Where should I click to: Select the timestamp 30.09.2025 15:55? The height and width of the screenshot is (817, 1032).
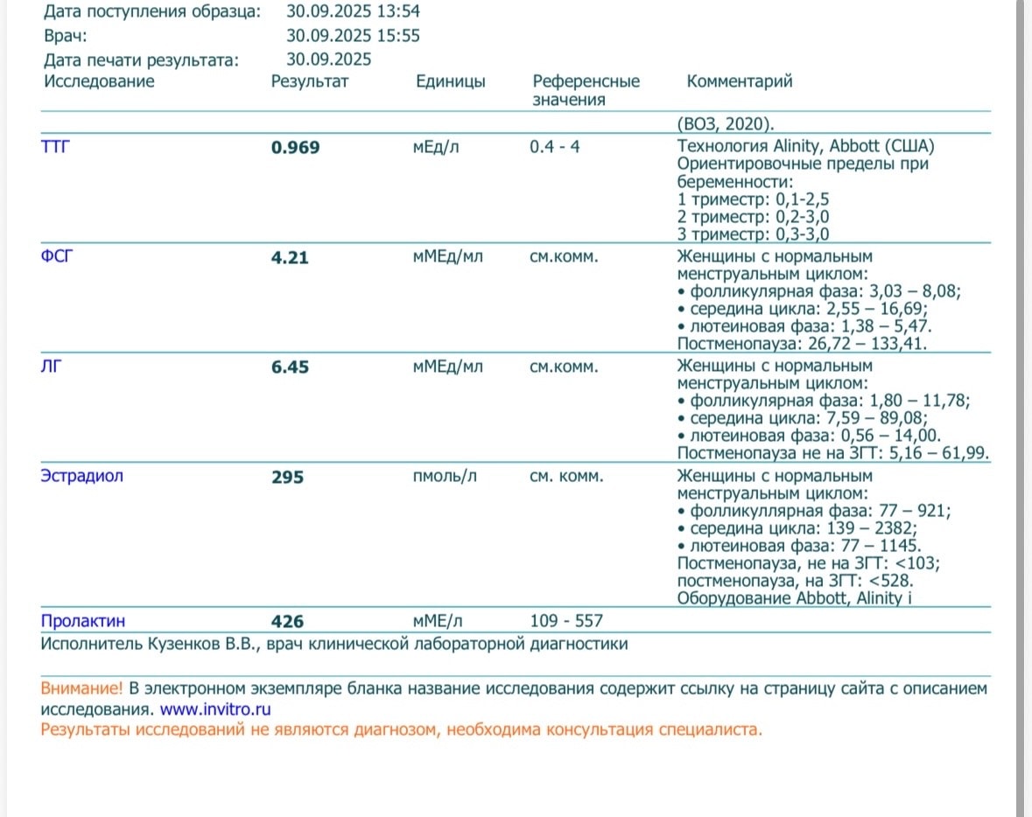(x=353, y=36)
